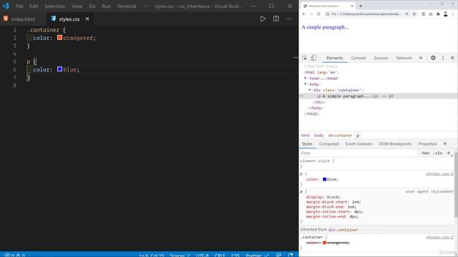
Task: Open the Chrome profile avatar
Action: click(x=445, y=14)
